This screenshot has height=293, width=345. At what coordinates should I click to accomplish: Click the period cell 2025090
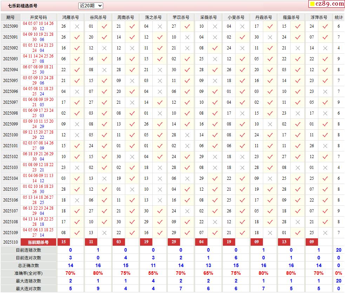point(11,26)
